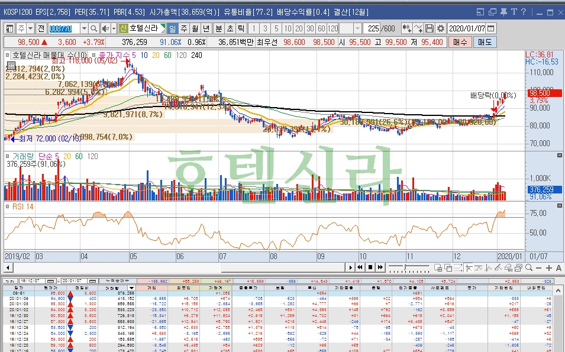Expand the dropdown arrow next to speaker icon
Screen dimensions: 565x352
click(114, 28)
